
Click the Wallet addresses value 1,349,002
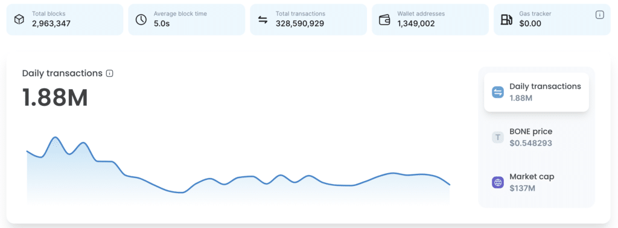[416, 23]
